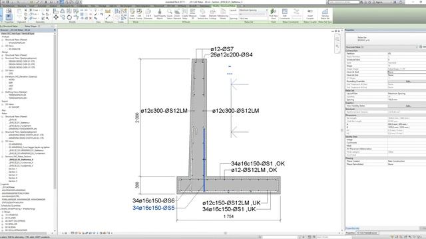The width and height of the screenshot is (426, 239).
Task: Open the Type Property tool icon
Action: [160, 14]
